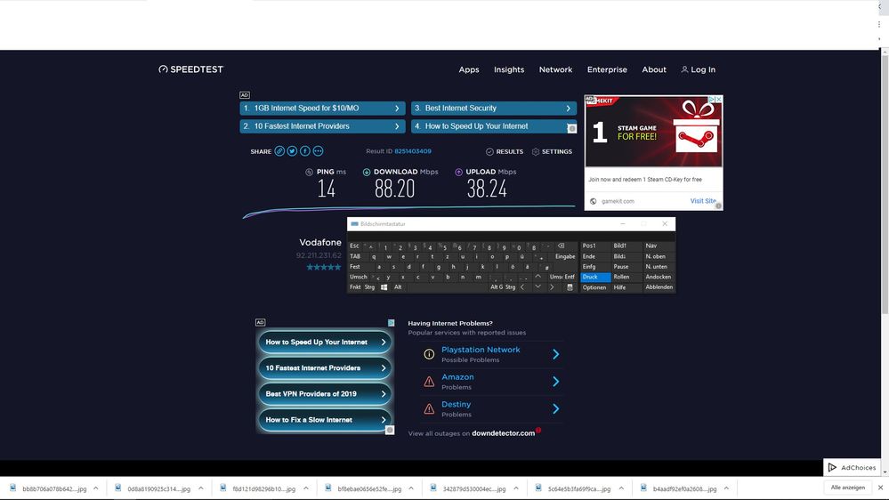Open Result ID 8251403409 link
The image size is (889, 500).
(413, 151)
